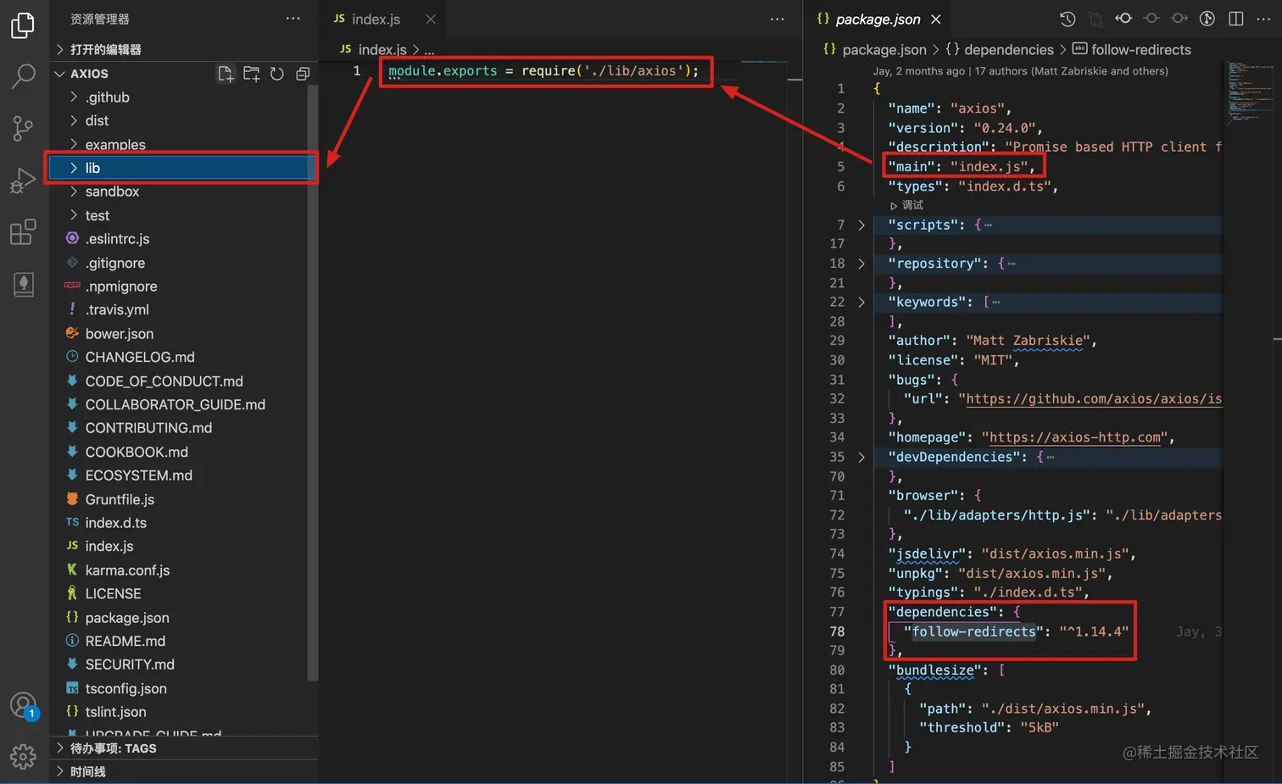Unfold devDependencies block at line 35
The height and width of the screenshot is (784, 1282).
[861, 457]
